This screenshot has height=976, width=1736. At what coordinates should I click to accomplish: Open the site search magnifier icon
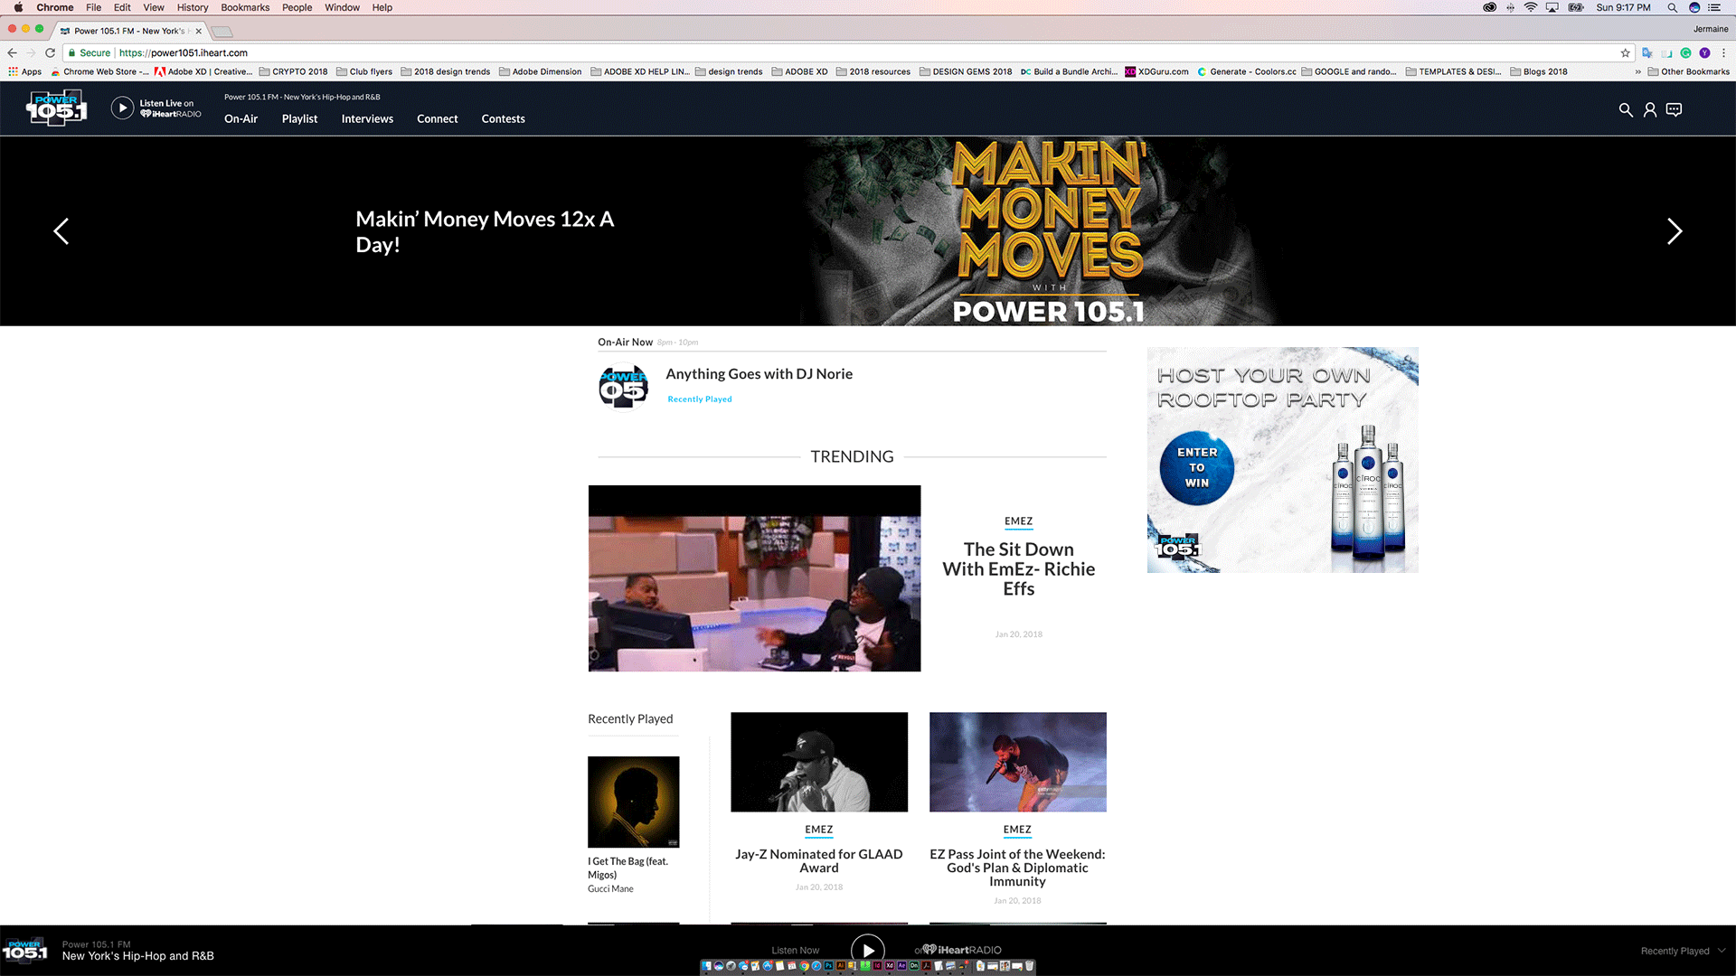click(x=1626, y=109)
